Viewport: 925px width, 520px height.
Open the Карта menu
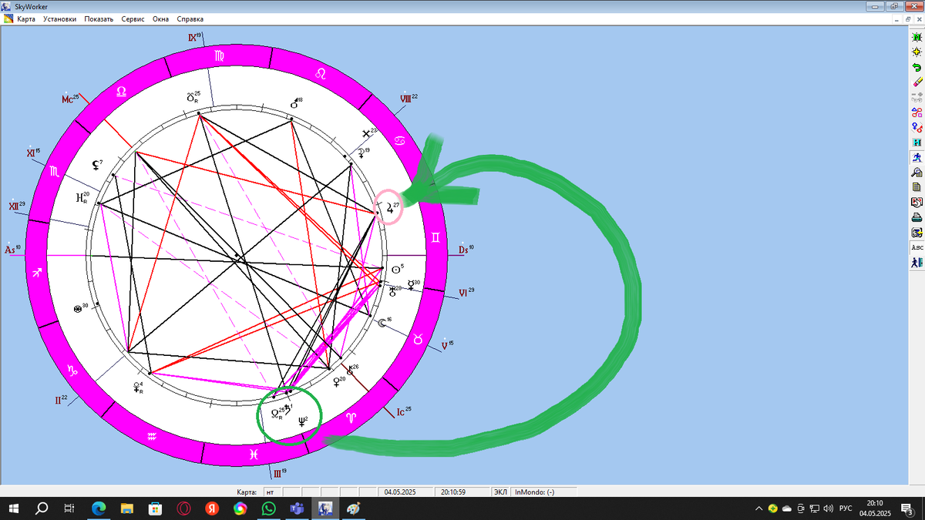point(26,19)
